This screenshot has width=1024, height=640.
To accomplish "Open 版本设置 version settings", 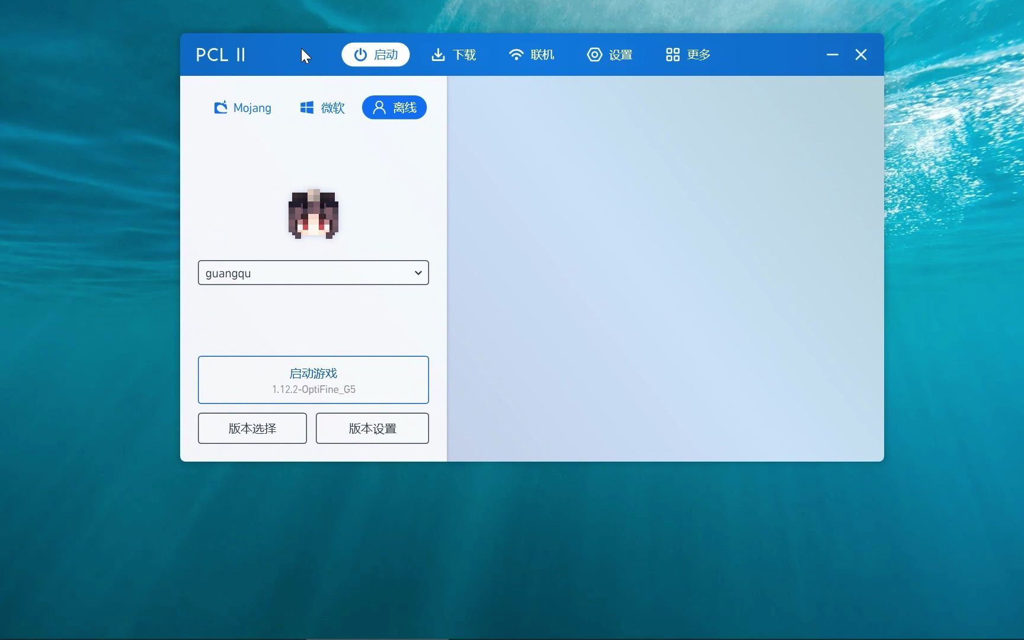I will [x=372, y=428].
